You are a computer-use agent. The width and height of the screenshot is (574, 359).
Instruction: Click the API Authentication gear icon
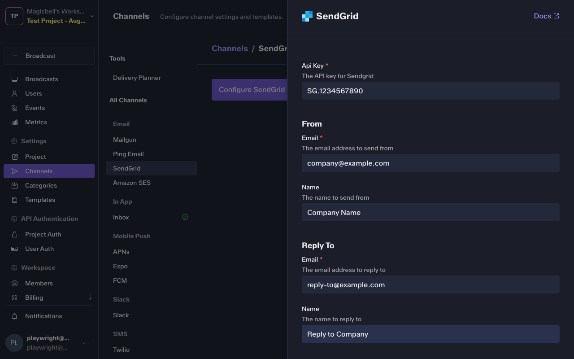click(x=14, y=219)
